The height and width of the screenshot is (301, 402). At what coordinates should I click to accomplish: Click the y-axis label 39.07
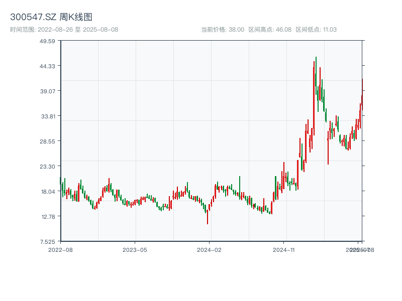tap(47, 91)
